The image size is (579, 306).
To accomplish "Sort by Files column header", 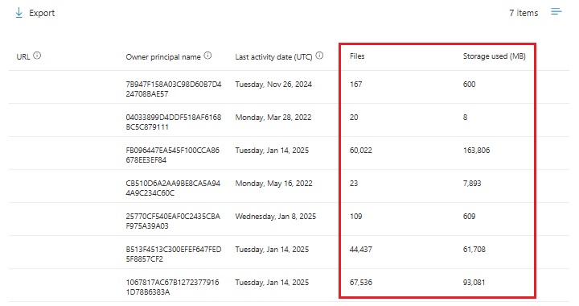I will click(357, 56).
